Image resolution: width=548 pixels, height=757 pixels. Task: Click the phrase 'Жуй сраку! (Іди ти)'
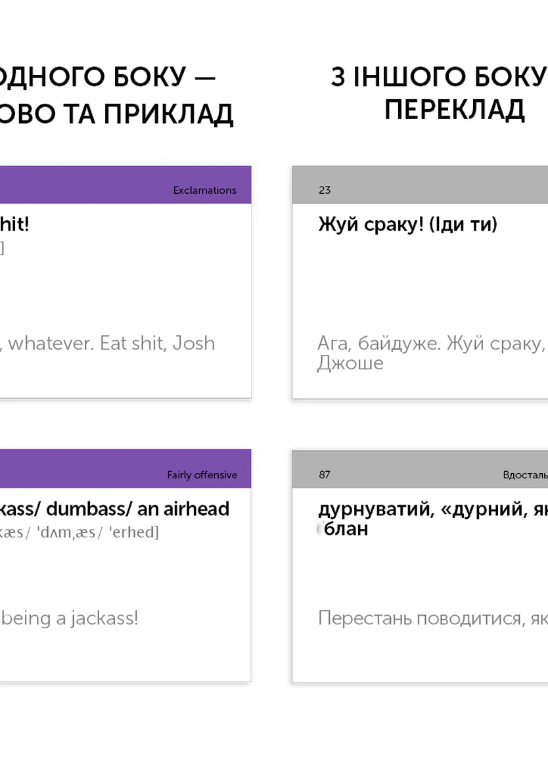[407, 225]
